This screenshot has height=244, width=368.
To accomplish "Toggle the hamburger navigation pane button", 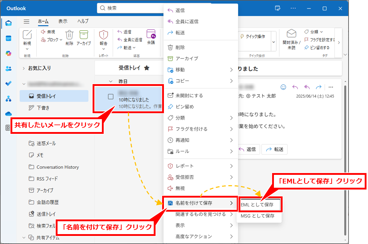I will point(27,22).
